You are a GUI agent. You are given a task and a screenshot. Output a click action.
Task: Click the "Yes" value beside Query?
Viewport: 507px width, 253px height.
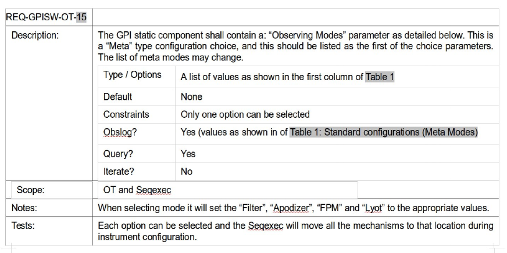(x=188, y=154)
